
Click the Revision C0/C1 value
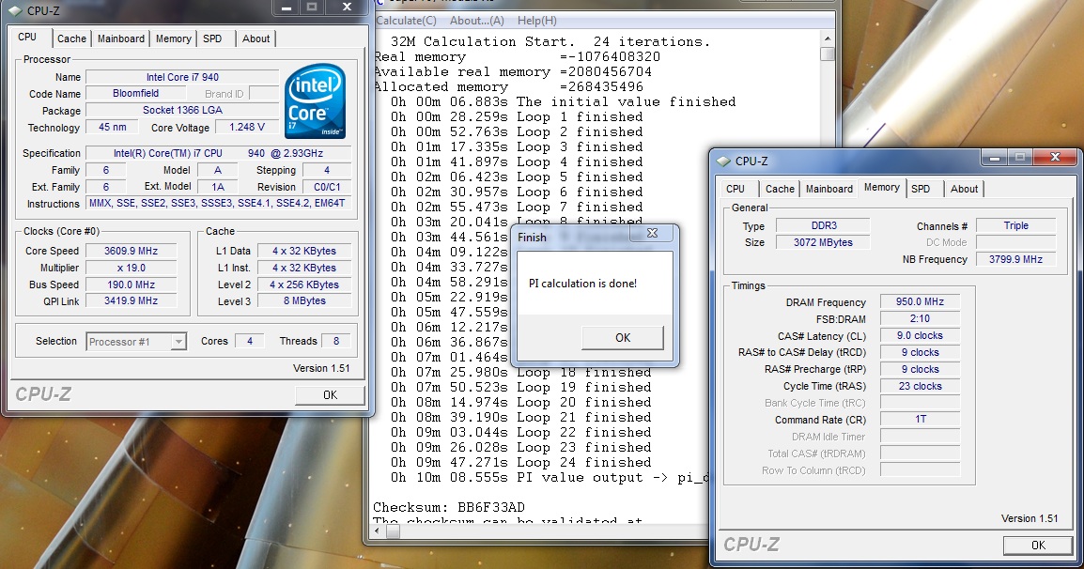click(327, 187)
